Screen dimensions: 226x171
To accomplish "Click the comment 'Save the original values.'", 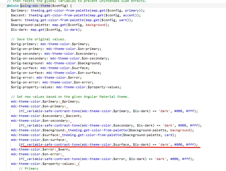I will tap(38, 39).
